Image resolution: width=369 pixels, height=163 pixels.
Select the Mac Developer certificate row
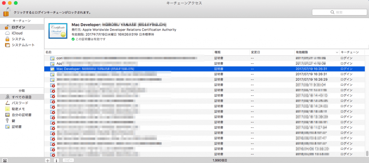pos(144,68)
